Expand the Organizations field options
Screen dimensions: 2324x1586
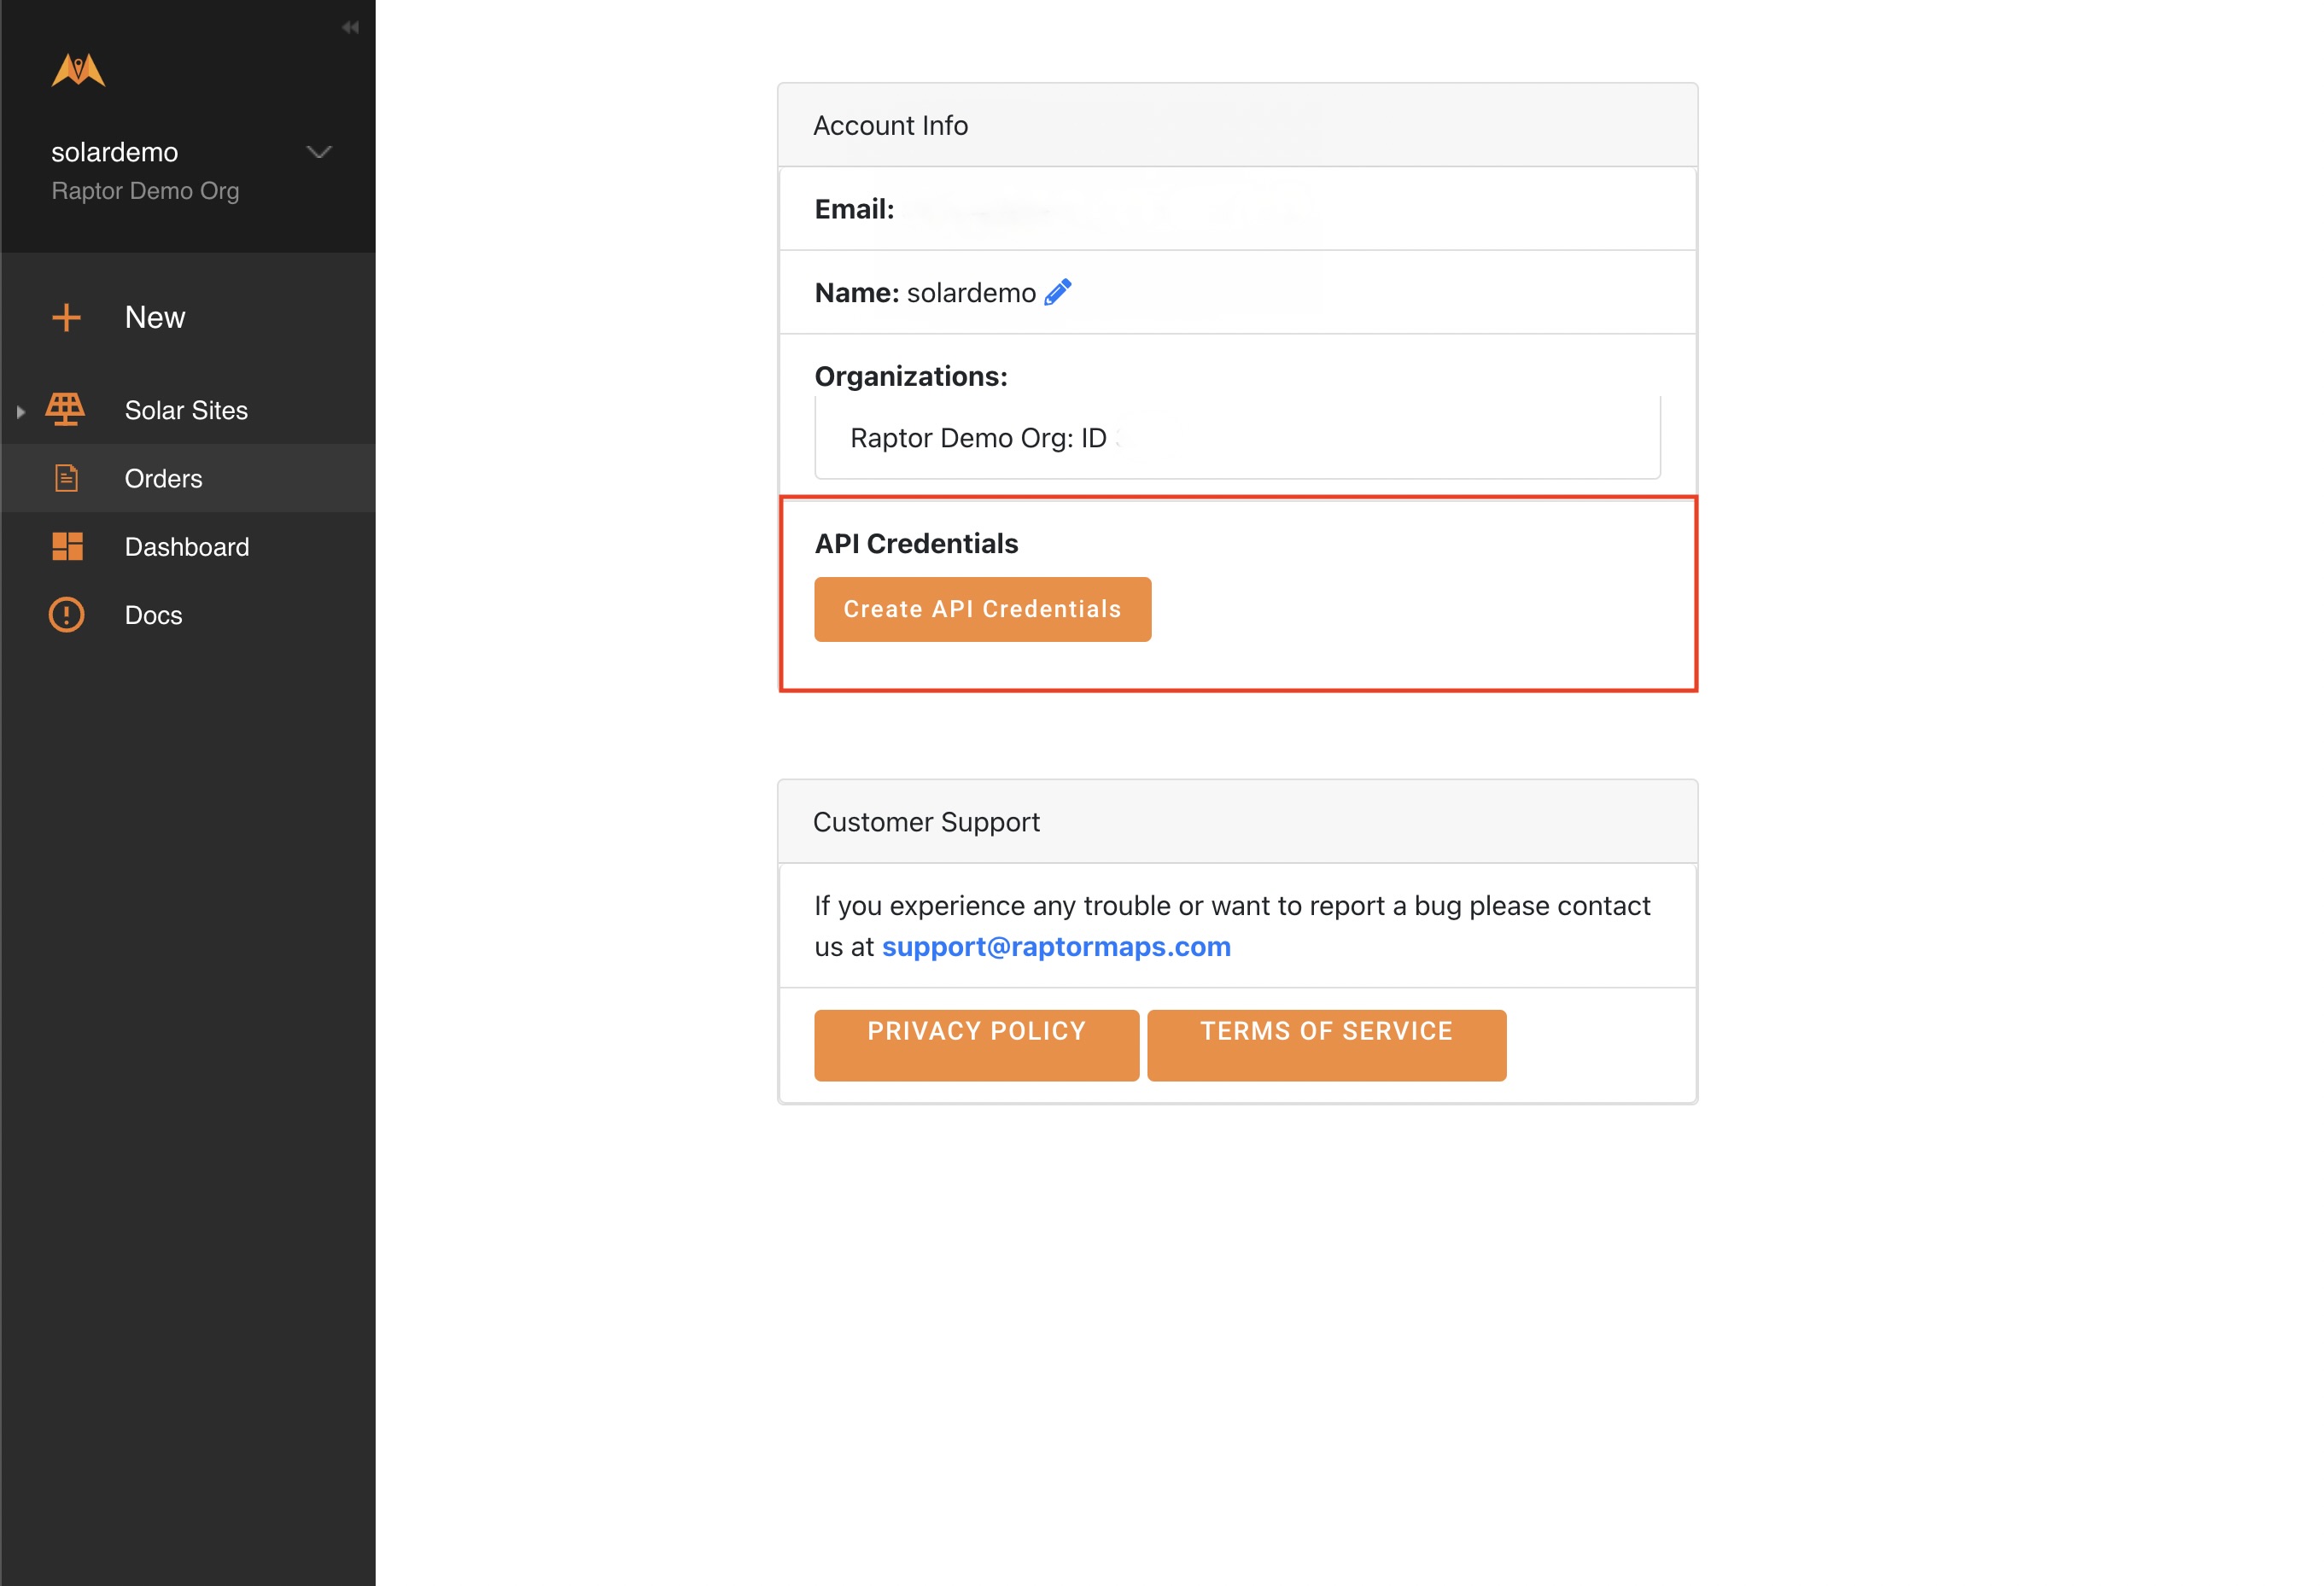[x=1236, y=436]
